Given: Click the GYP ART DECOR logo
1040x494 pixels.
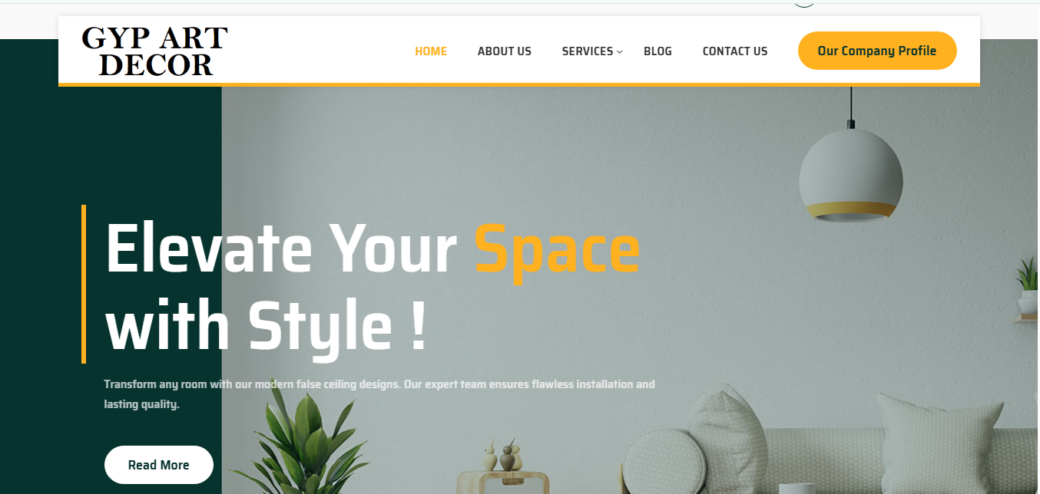Looking at the screenshot, I should [x=154, y=51].
